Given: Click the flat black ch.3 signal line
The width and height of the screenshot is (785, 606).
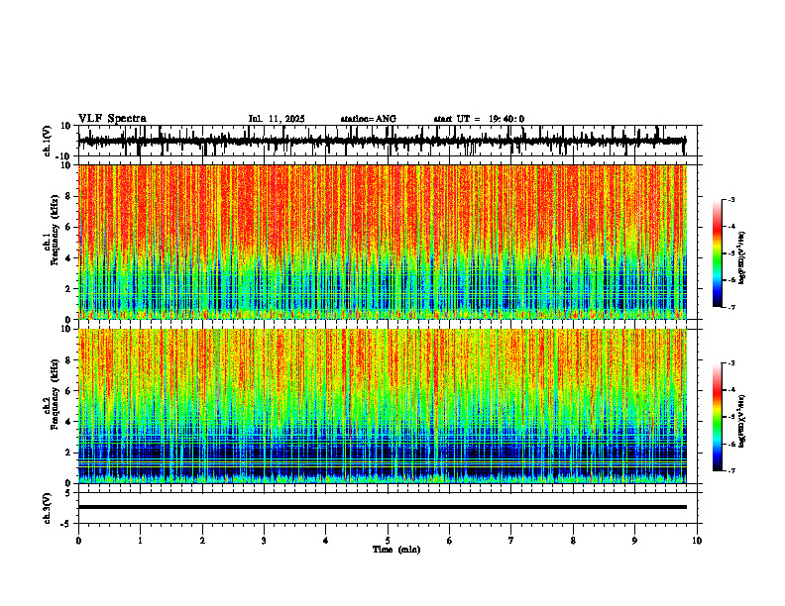Looking at the screenshot, I should (382, 507).
